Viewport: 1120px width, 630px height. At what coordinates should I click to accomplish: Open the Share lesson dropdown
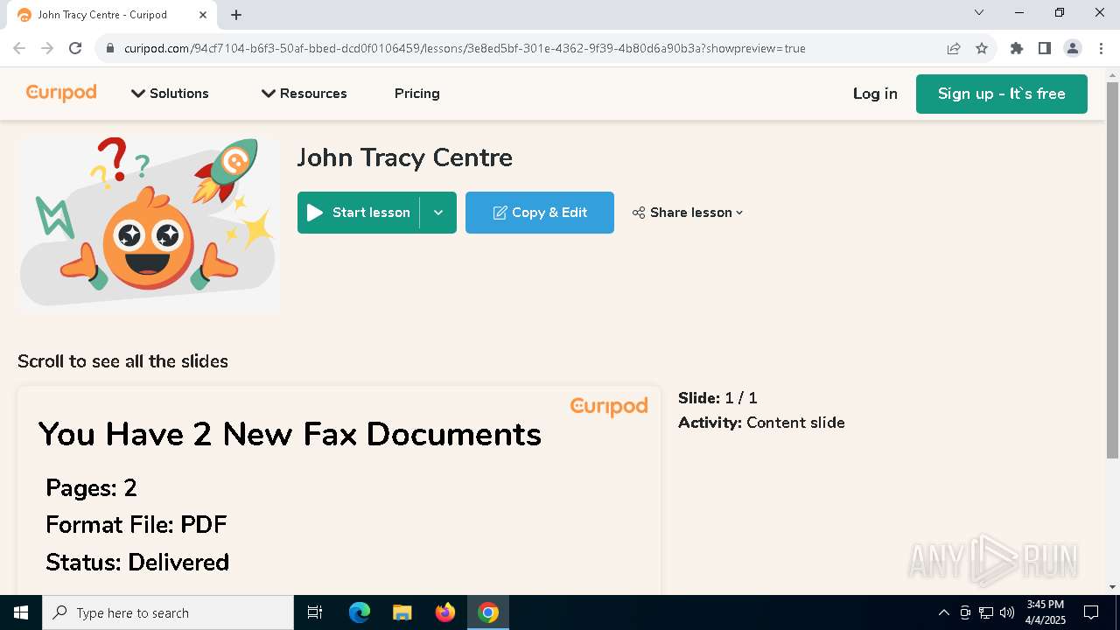coord(688,213)
